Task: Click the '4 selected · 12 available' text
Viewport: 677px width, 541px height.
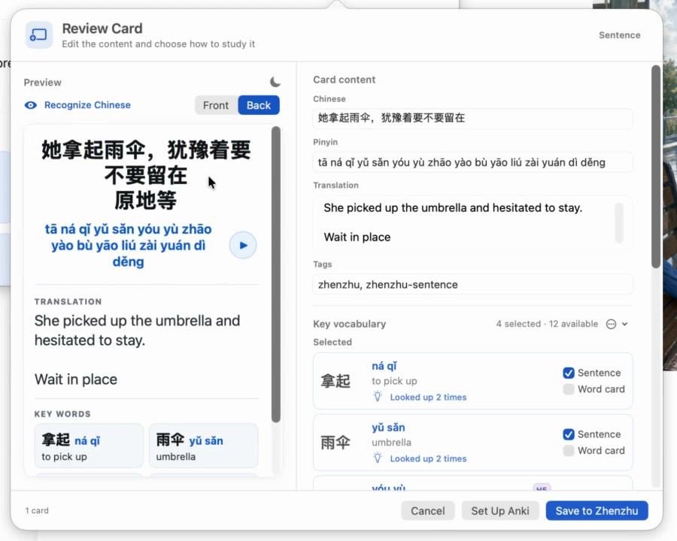Action: tap(547, 324)
